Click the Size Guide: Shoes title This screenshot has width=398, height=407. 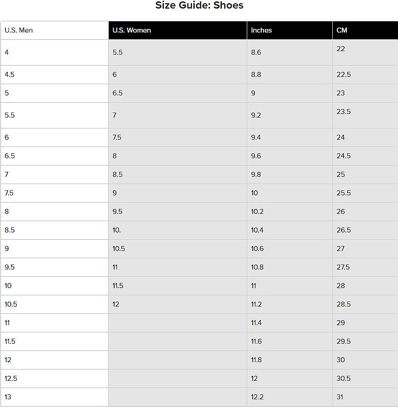[x=199, y=5]
